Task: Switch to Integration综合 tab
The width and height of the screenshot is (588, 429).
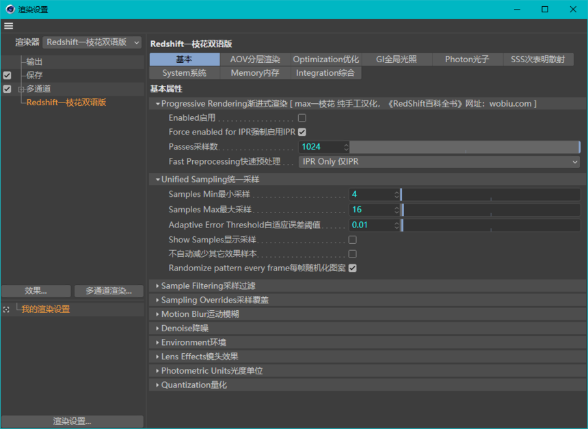Action: coord(326,73)
